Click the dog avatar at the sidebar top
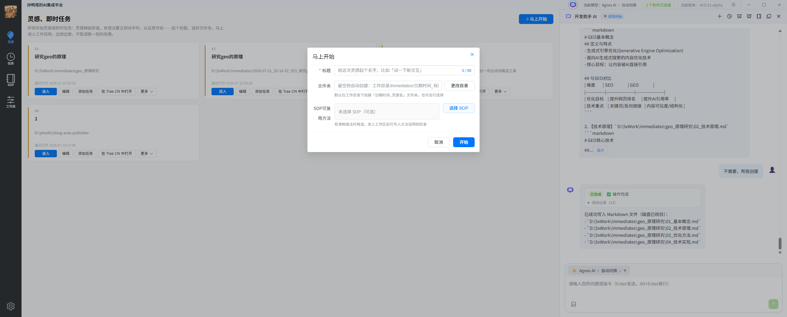 pyautogui.click(x=11, y=11)
